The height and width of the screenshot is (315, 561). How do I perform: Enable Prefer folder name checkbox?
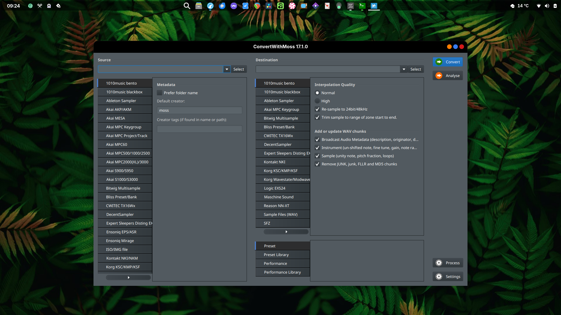pos(160,93)
